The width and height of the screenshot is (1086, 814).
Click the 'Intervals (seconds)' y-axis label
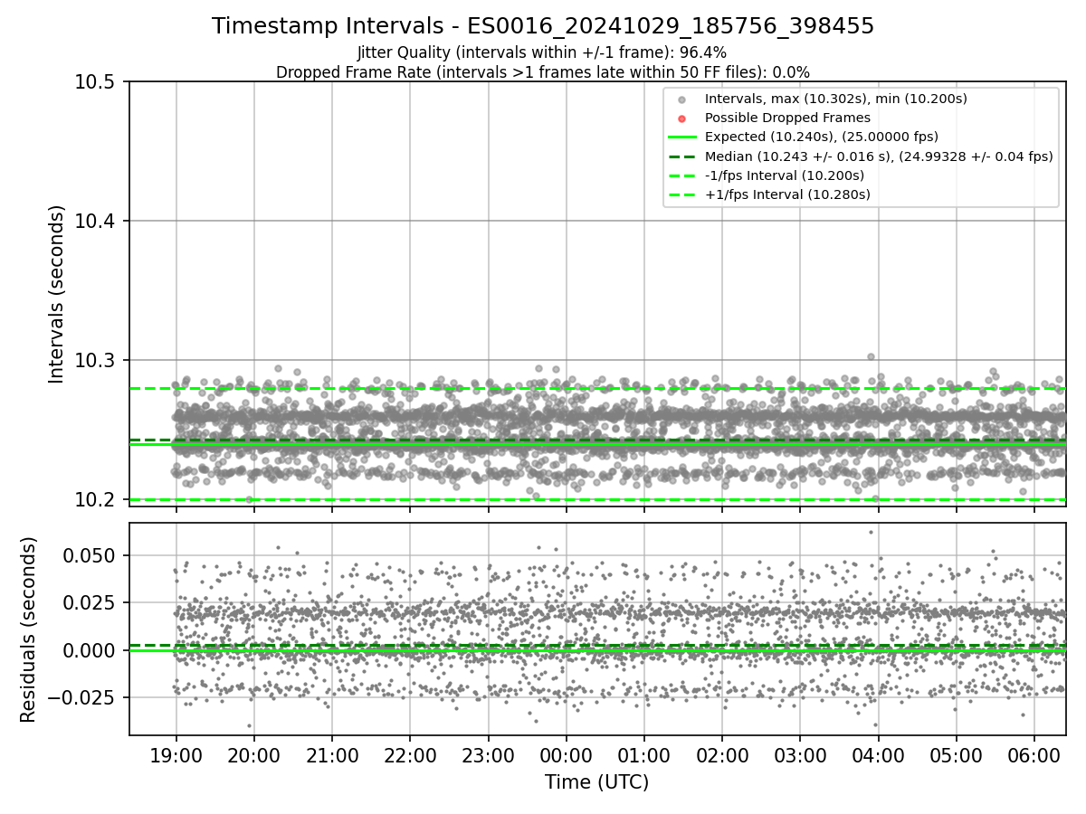(57, 294)
